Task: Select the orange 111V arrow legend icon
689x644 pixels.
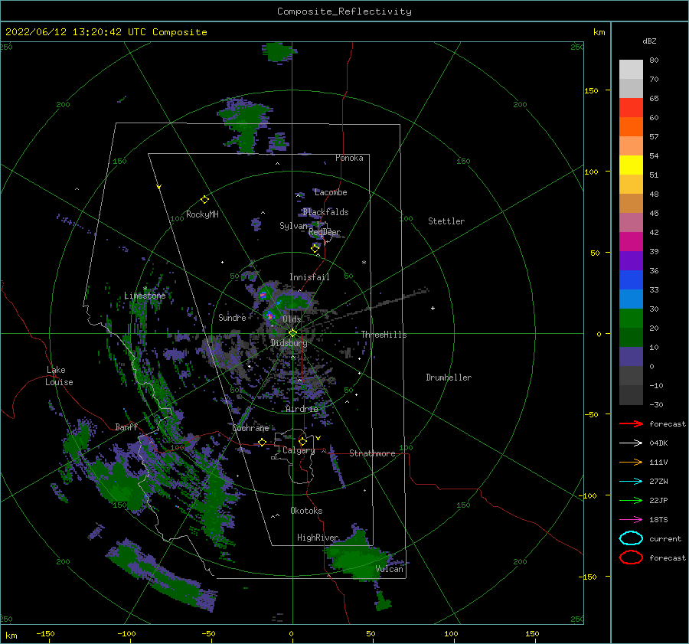Action: point(631,462)
